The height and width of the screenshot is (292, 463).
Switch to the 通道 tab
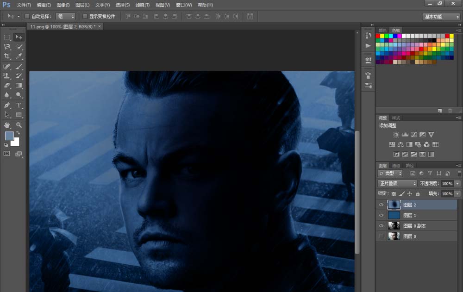[x=396, y=165]
